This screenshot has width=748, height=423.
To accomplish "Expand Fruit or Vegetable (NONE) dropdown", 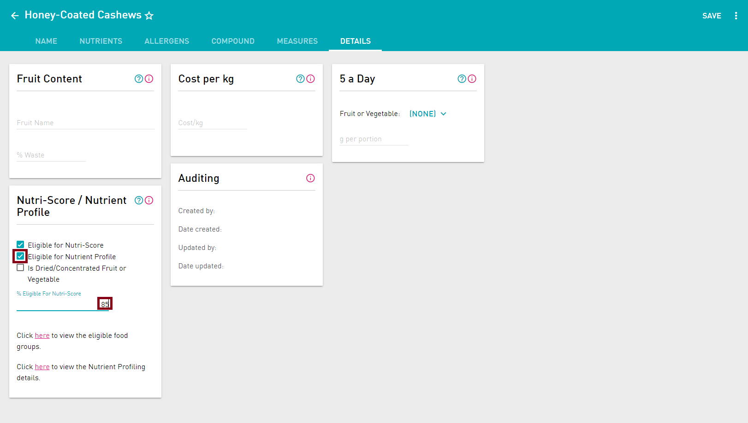I will 428,114.
